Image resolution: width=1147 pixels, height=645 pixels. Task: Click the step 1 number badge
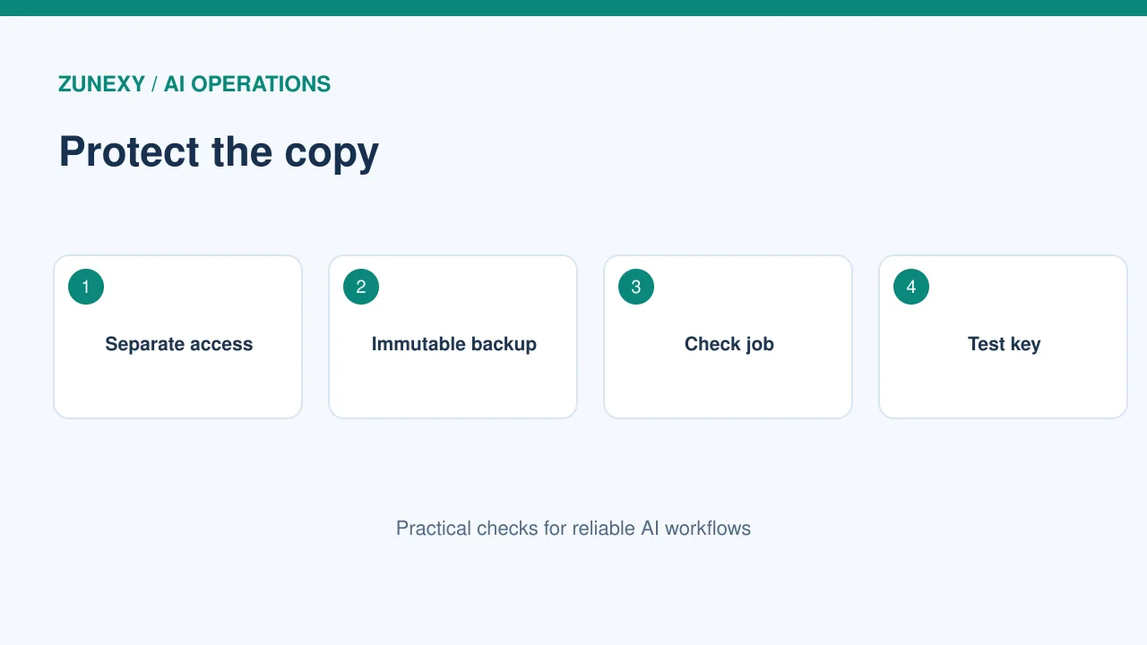86,287
